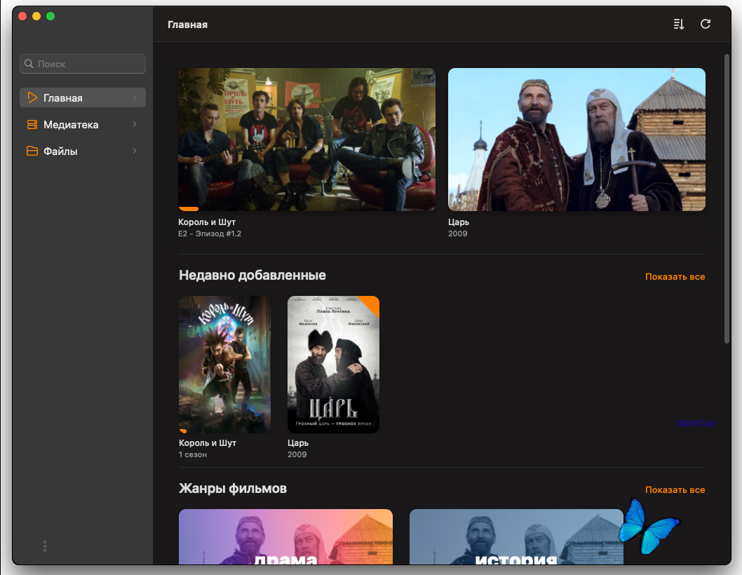This screenshot has height=575, width=742.
Task: Show all Жанры фильмов
Action: tap(675, 490)
